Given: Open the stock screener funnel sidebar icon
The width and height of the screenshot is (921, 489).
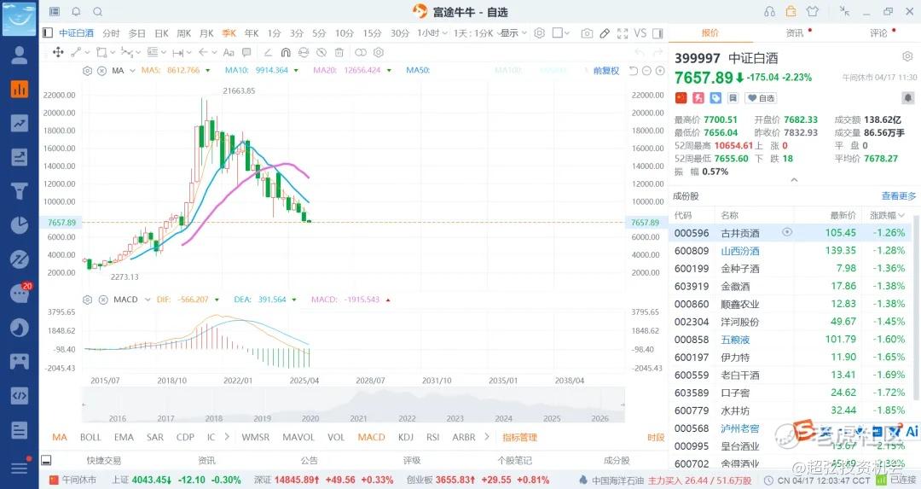Looking at the screenshot, I should tap(20, 191).
